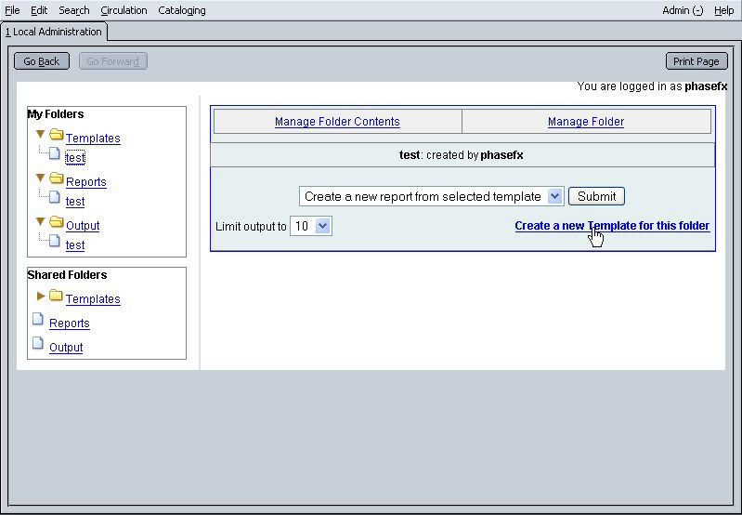Click the folder icon beside My Folders Output
This screenshot has width=742, height=515.
[x=56, y=222]
